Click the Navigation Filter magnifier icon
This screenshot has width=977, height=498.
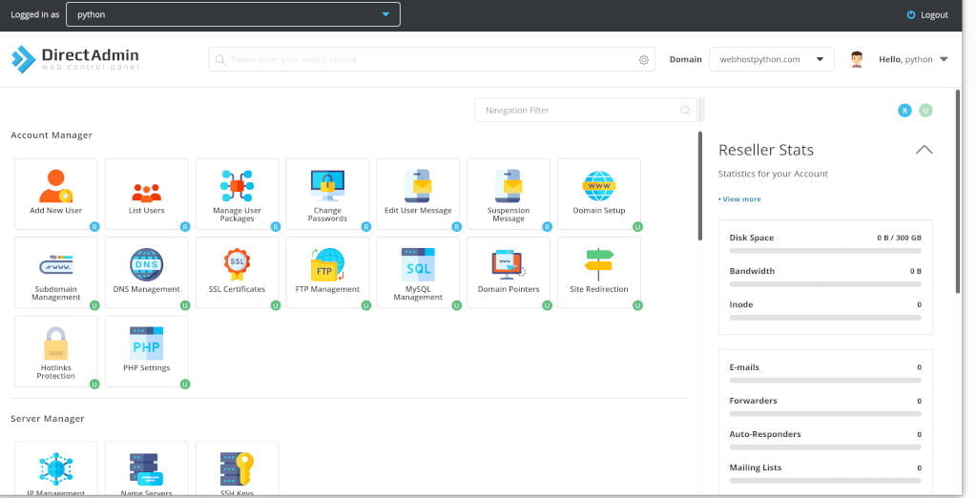point(685,111)
